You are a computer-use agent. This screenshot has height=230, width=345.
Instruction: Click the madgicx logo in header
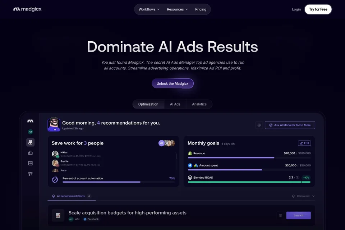[27, 9]
